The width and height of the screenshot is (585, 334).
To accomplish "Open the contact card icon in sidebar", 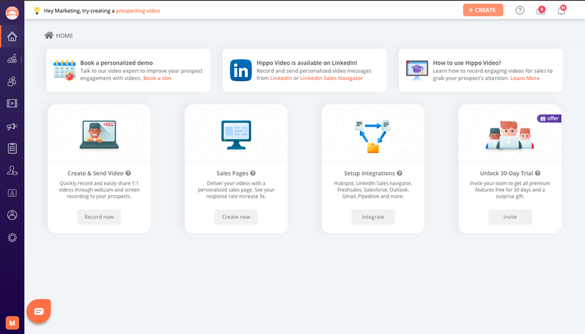I will click(12, 193).
